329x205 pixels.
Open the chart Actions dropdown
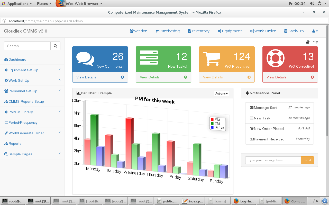[221, 94]
